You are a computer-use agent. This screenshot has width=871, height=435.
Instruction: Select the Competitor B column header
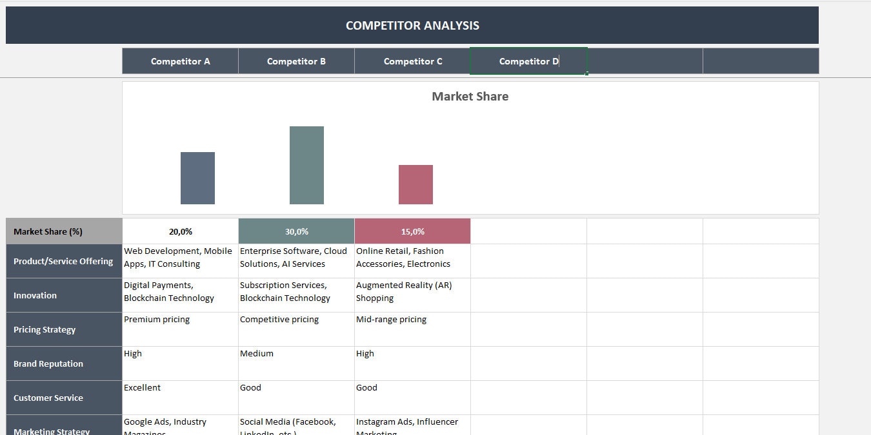coord(296,61)
